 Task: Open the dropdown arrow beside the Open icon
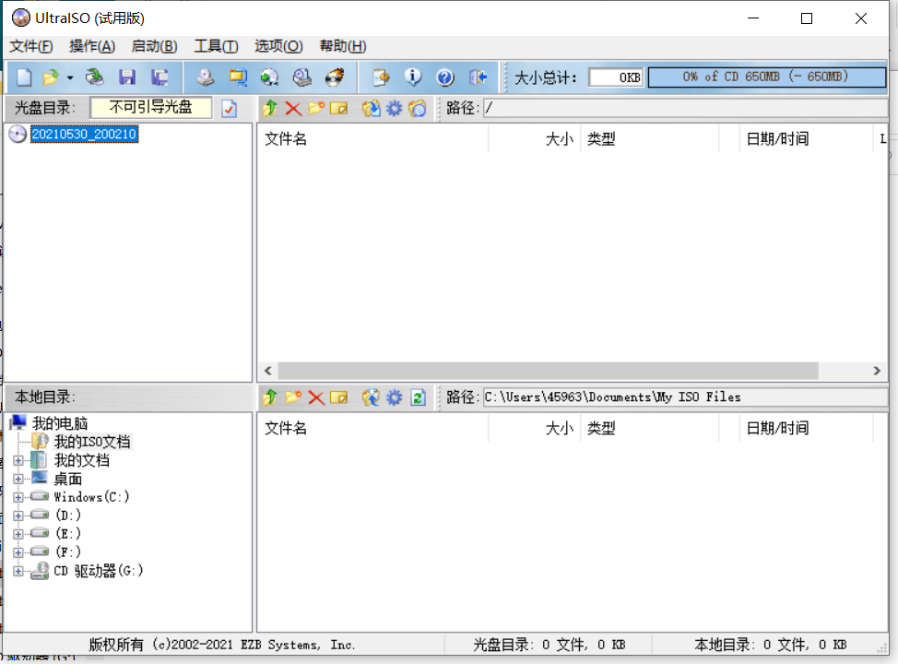pyautogui.click(x=70, y=77)
